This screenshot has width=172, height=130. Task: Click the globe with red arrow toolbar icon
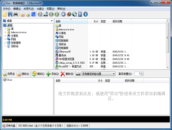[69, 14]
